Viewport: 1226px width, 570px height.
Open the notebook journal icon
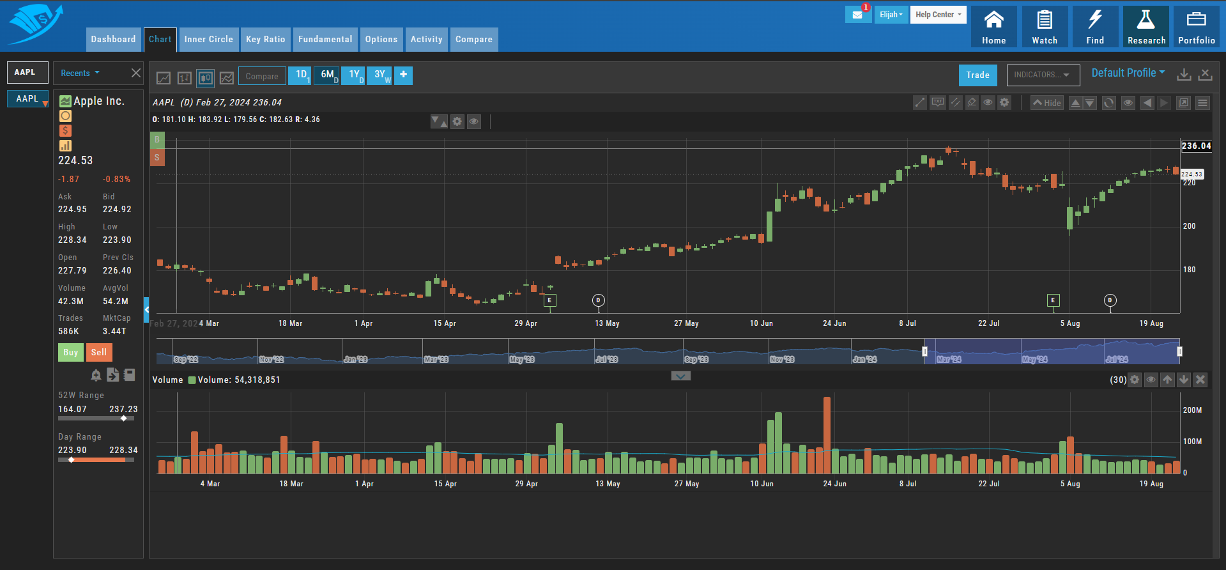130,375
